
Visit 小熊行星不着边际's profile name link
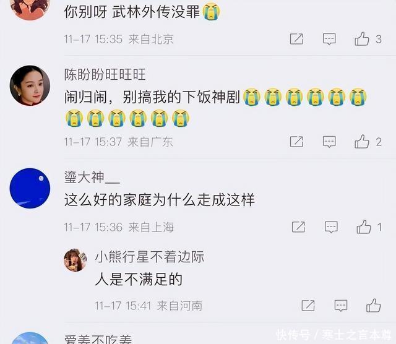150,257
